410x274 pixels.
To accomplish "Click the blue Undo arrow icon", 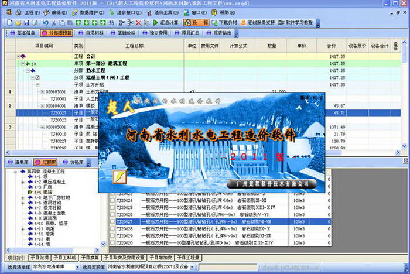I will pyautogui.click(x=46, y=23).
